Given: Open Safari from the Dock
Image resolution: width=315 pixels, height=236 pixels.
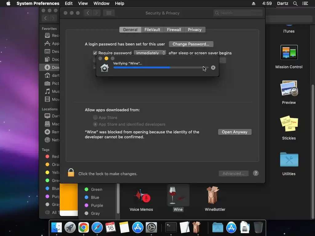Looking at the screenshot, I should click(97, 227).
